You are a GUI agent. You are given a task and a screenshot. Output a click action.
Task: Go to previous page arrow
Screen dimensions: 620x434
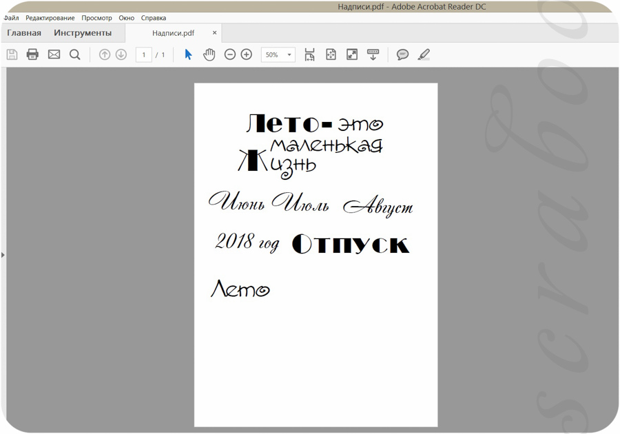(x=105, y=54)
